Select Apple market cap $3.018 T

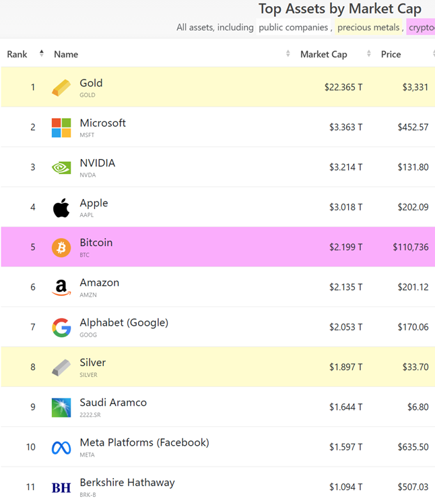pyautogui.click(x=346, y=207)
